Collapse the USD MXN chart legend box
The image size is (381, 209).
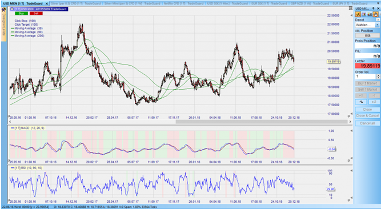12,9
